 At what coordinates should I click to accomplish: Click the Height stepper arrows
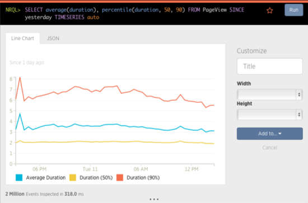[x=299, y=114]
